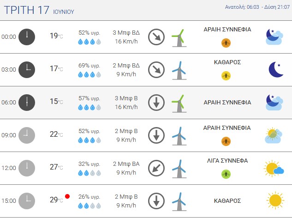Click the dark clock icon at 00:00
The height and width of the screenshot is (219, 292).
tap(27, 37)
